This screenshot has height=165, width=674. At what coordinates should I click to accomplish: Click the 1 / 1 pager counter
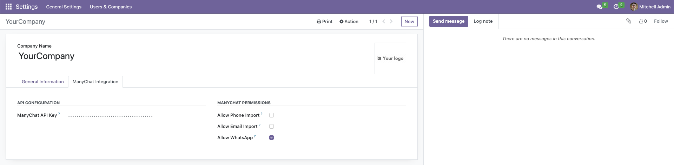point(373,21)
